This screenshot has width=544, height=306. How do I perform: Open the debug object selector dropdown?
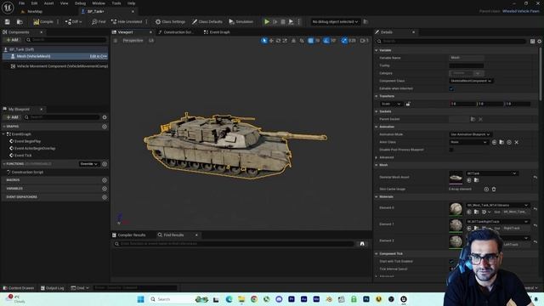coord(335,22)
